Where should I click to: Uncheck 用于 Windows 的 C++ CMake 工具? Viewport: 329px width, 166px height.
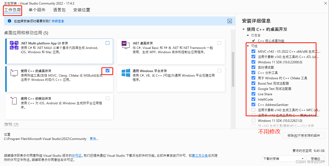point(253,78)
